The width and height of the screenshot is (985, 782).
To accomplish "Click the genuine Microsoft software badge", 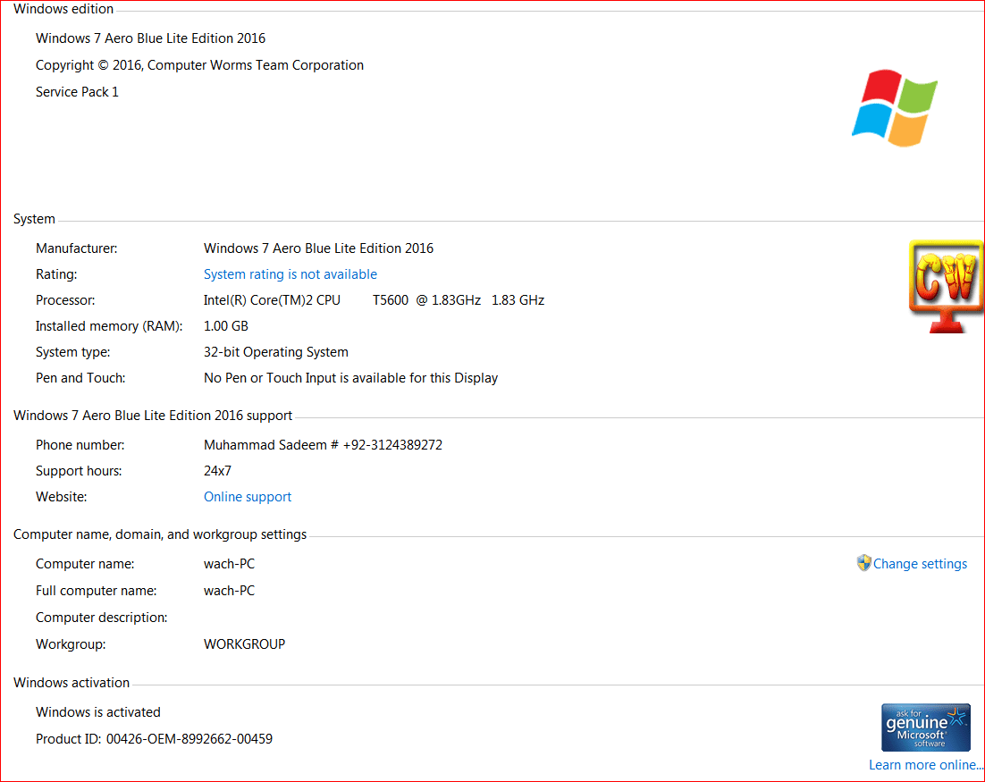I will (925, 727).
